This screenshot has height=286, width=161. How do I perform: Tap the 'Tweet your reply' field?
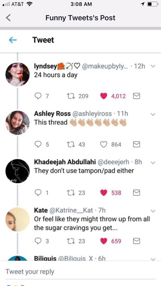(x=80, y=272)
